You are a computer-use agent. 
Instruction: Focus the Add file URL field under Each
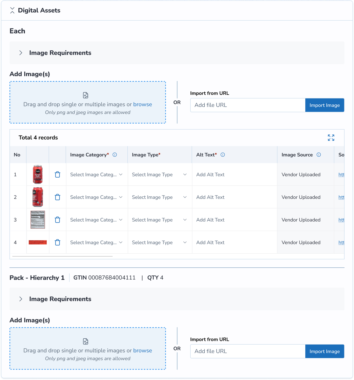(248, 105)
